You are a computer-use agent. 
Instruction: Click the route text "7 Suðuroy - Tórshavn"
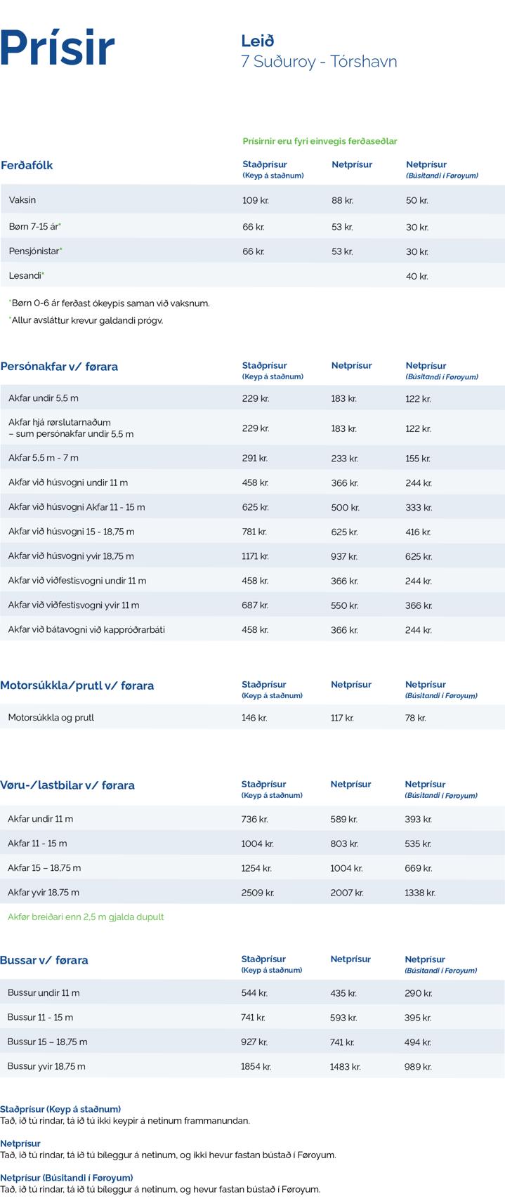click(x=319, y=62)
